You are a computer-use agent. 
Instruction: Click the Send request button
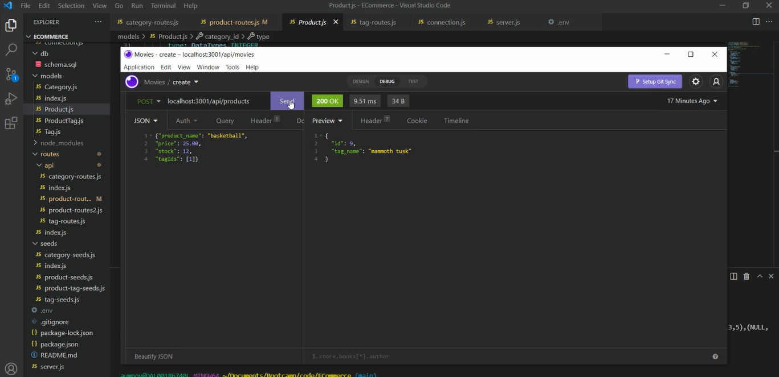pyautogui.click(x=287, y=101)
